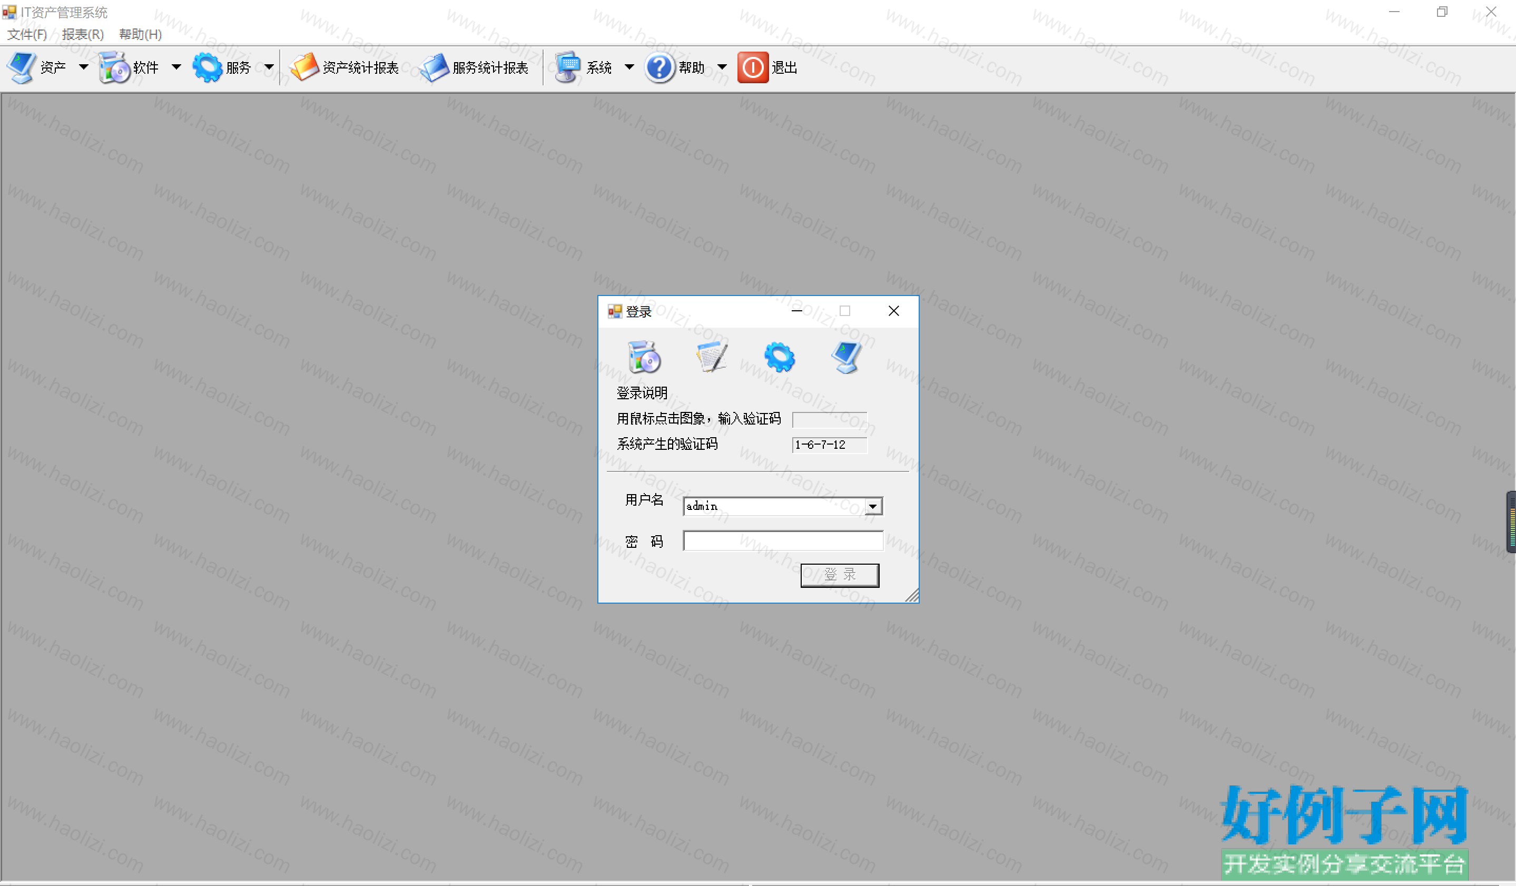1516x886 pixels.
Task: Click the computer monitor image in login dialog
Action: (847, 357)
